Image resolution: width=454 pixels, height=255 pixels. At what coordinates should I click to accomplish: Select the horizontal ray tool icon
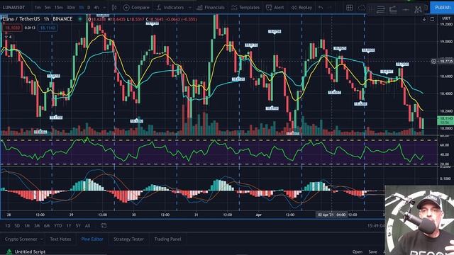click(x=406, y=9)
